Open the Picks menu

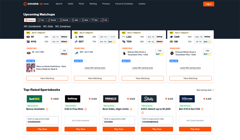point(81,4)
